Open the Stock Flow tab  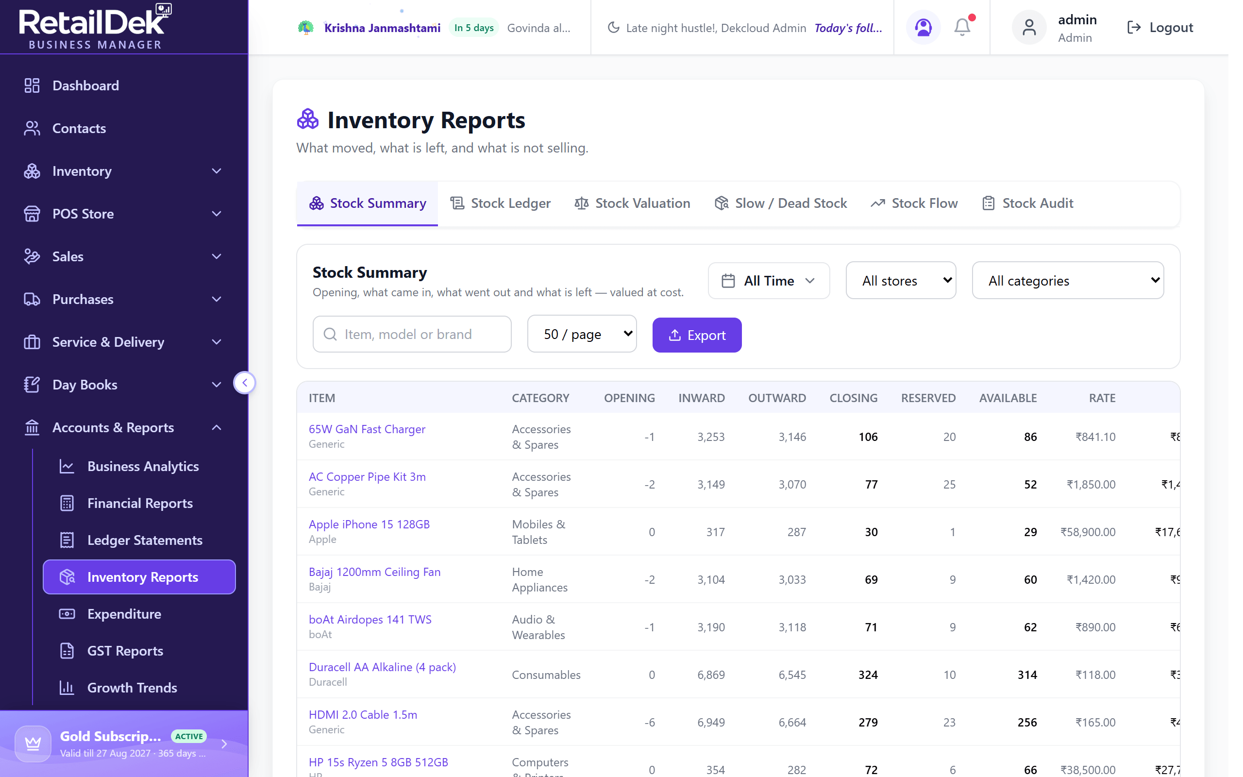coord(914,203)
